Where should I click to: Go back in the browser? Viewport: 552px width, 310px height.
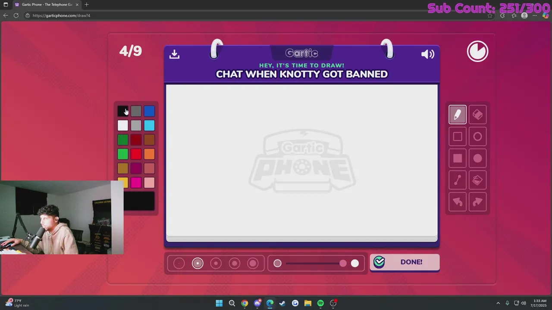[6, 15]
